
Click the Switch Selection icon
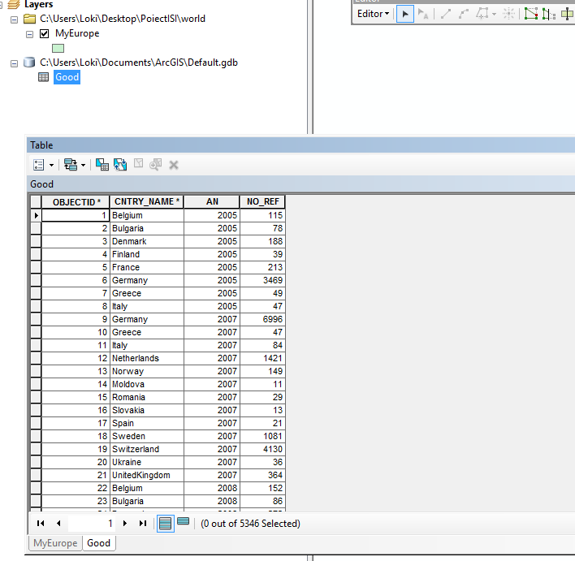click(x=120, y=165)
